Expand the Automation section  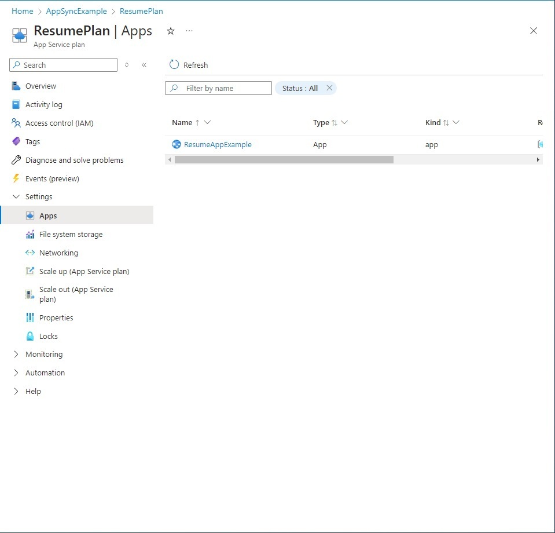pos(16,373)
